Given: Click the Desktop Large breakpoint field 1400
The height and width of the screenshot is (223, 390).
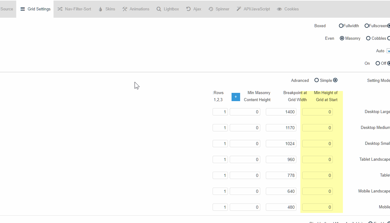Looking at the screenshot, I should coord(281,112).
